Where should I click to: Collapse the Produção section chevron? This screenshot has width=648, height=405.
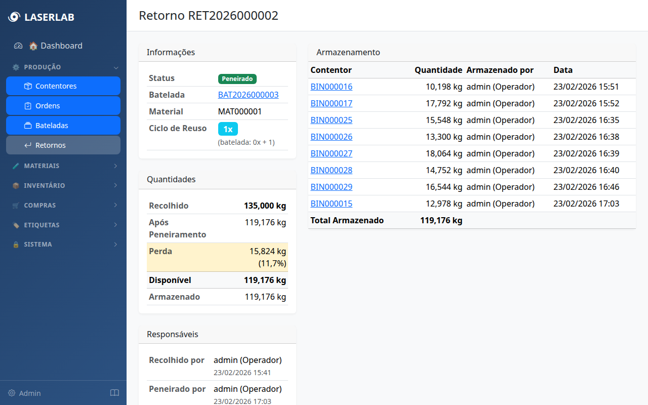[115, 67]
